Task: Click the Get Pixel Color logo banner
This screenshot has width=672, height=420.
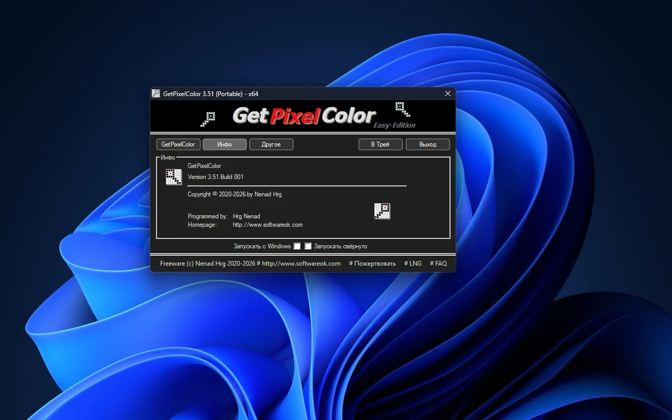Action: [303, 116]
